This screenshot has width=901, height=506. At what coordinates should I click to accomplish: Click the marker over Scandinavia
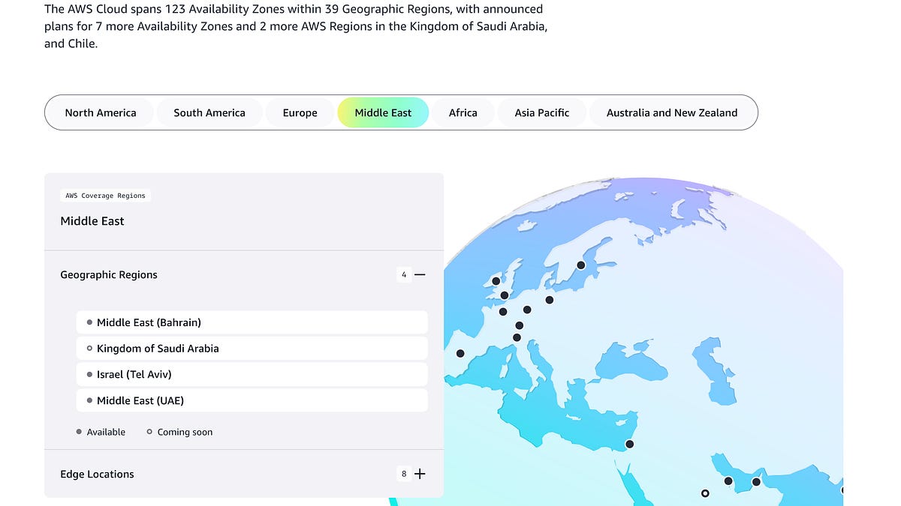[x=580, y=265]
